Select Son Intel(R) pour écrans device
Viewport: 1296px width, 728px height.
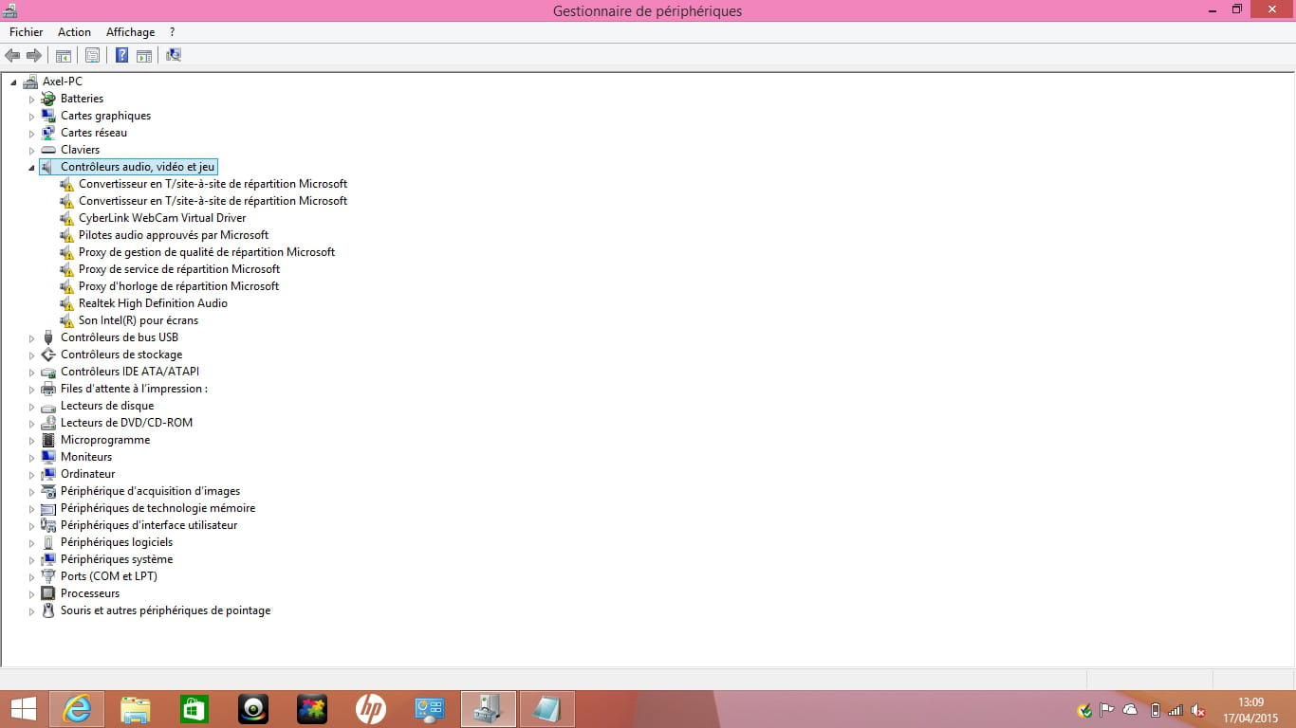[x=139, y=320]
